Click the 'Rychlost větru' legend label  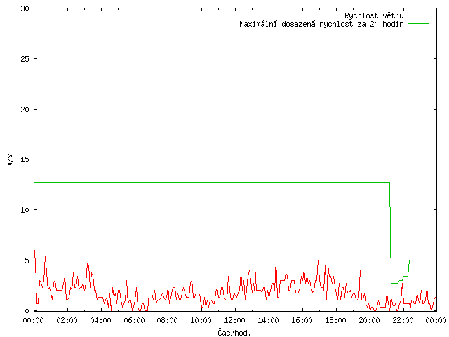point(374,15)
